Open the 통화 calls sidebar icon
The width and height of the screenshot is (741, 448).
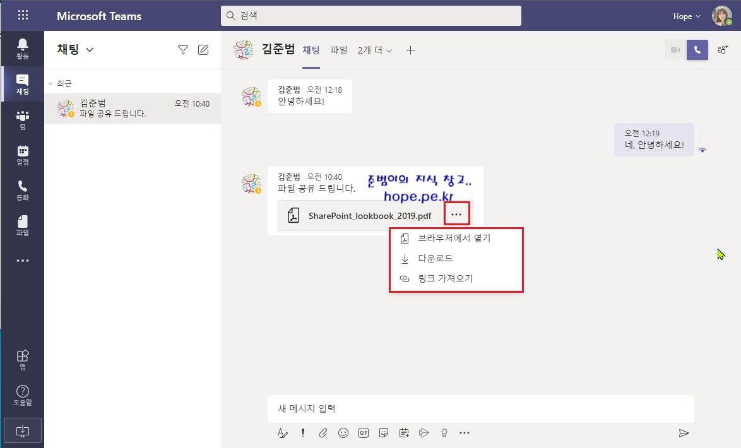[x=23, y=191]
